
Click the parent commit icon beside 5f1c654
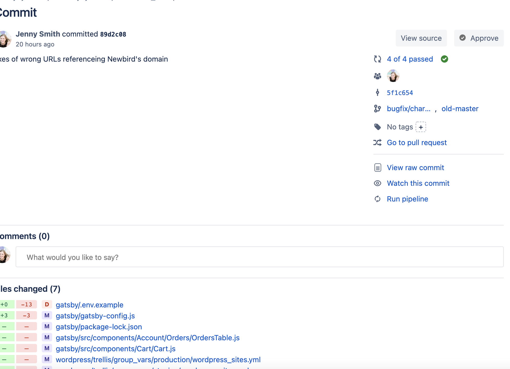tap(378, 92)
